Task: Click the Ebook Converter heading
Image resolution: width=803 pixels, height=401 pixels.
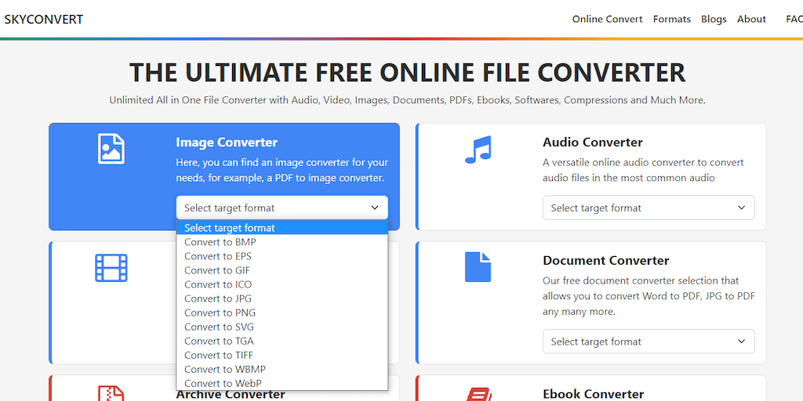Action: [x=594, y=395]
